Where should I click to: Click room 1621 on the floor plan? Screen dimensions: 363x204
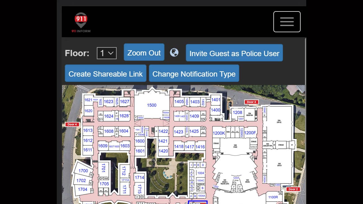pos(88,100)
